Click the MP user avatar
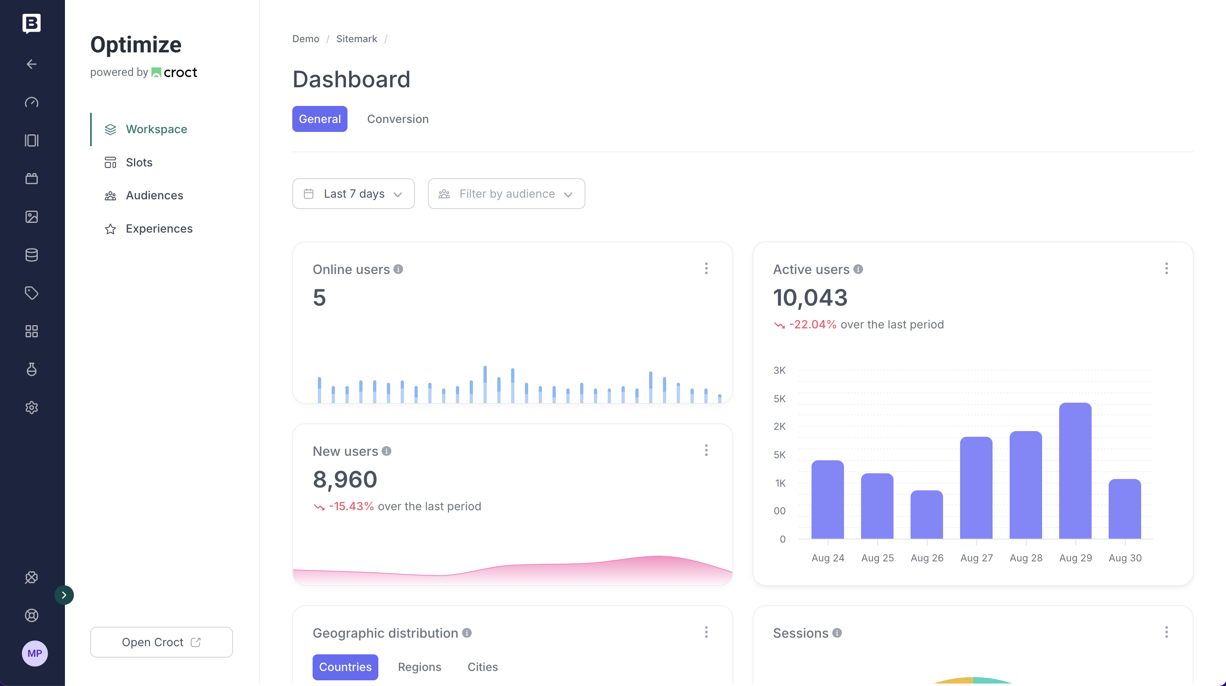 point(34,653)
